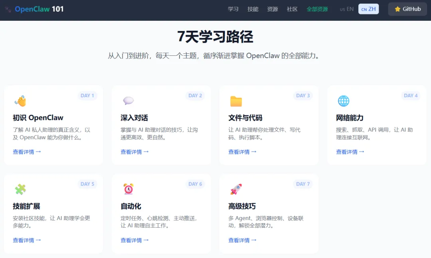Click the speech bubble icon on Day 2 card
Image resolution: width=431 pixels, height=258 pixels.
[x=129, y=101]
